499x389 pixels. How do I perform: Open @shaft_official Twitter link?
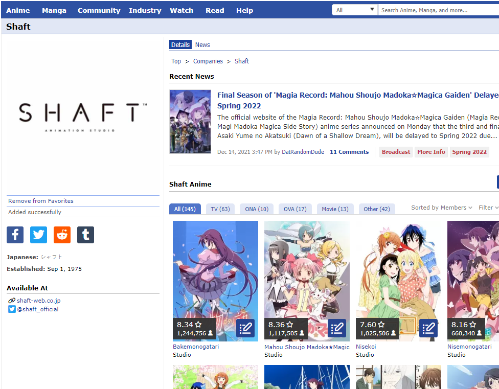click(x=37, y=309)
